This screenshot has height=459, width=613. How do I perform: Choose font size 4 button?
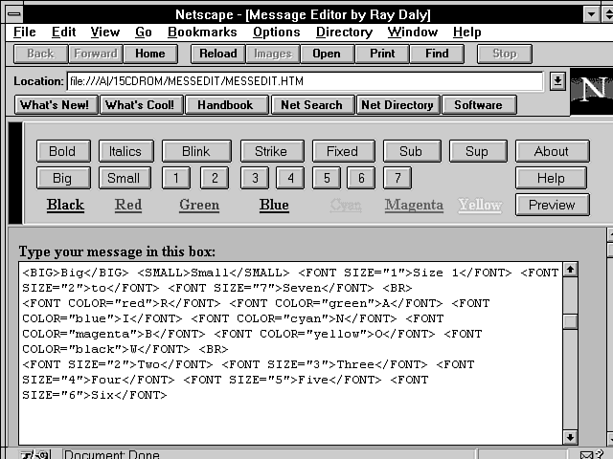[290, 178]
